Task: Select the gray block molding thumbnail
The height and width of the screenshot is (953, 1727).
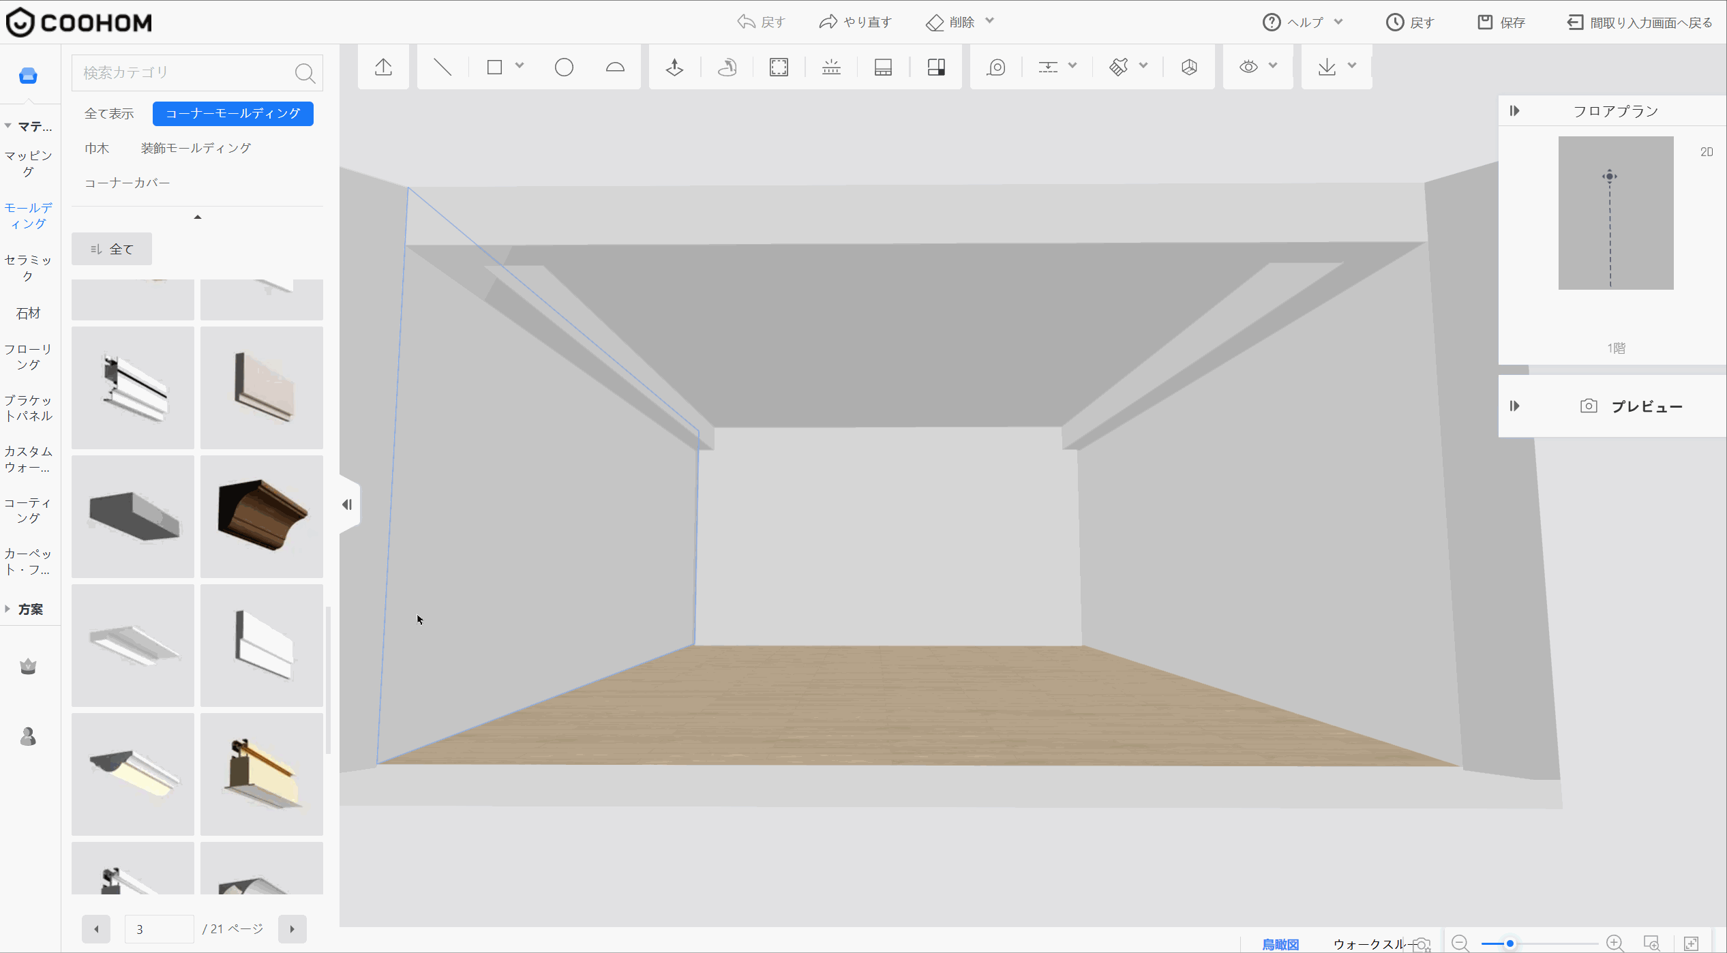Action: [x=133, y=517]
